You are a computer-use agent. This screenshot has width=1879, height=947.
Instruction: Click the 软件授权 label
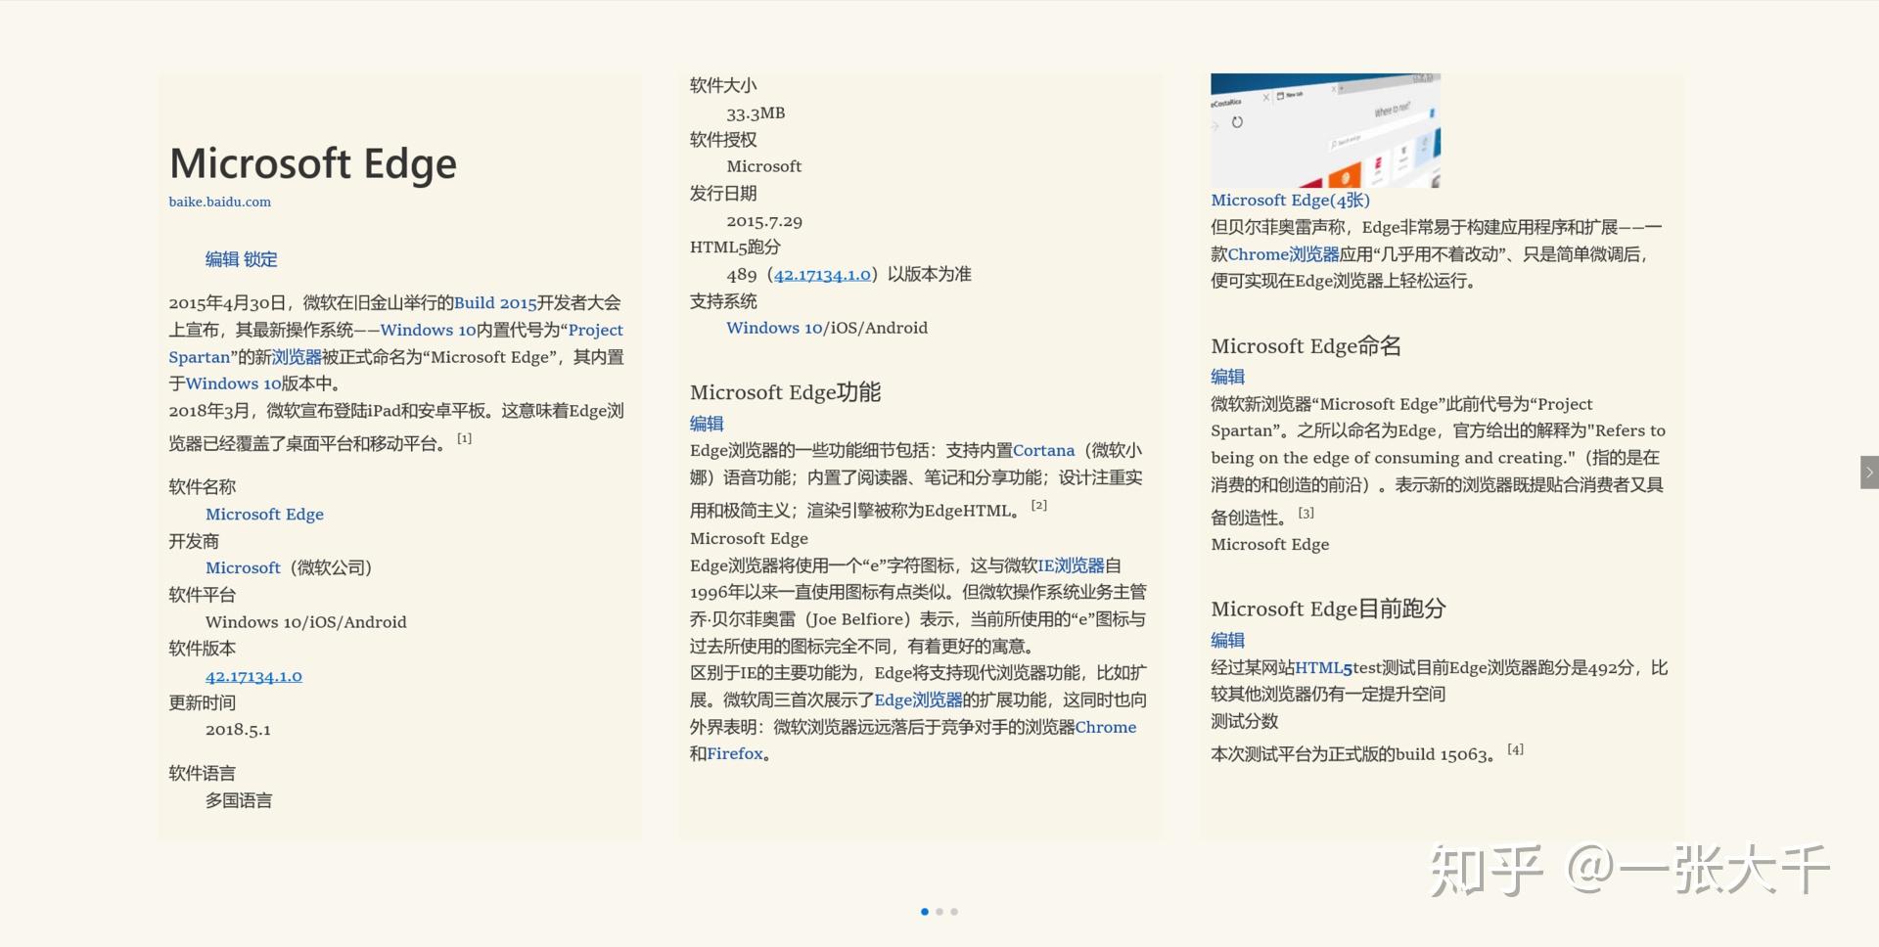[x=723, y=140]
